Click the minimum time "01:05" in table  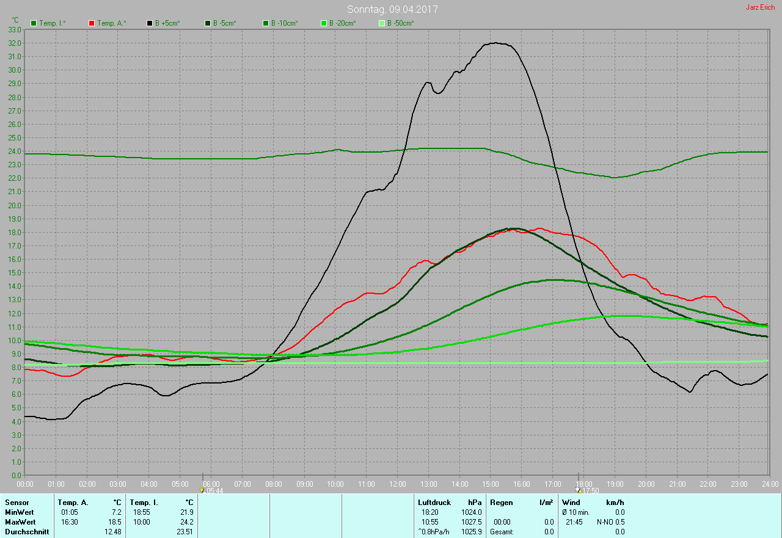coord(70,512)
